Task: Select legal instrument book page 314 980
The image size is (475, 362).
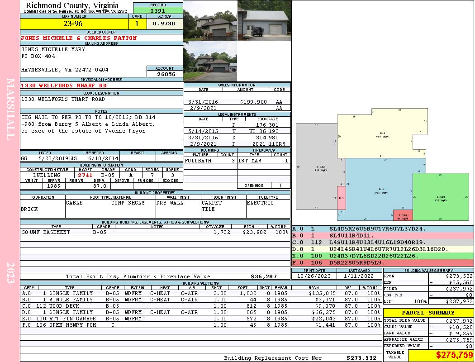Action: 267,138
